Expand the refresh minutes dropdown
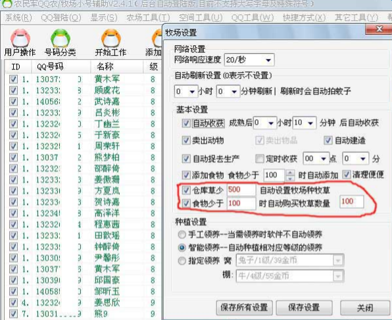 tap(234, 92)
